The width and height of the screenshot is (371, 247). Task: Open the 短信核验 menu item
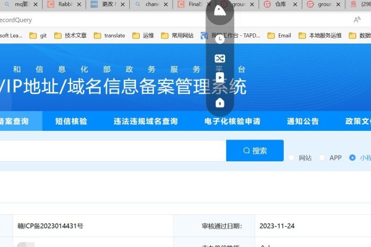(71, 121)
